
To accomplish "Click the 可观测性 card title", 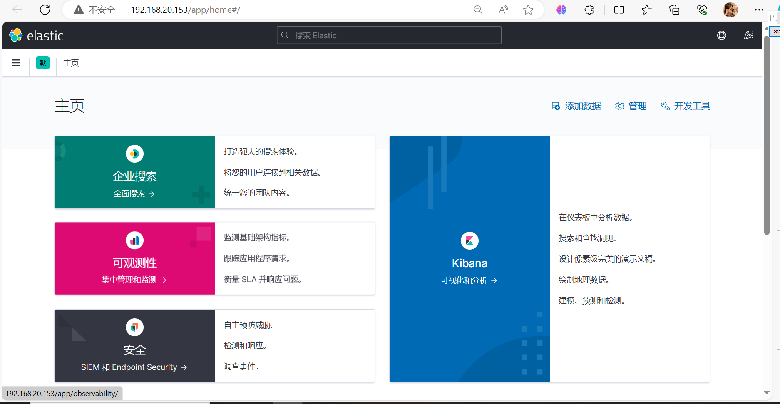I will click(x=134, y=263).
